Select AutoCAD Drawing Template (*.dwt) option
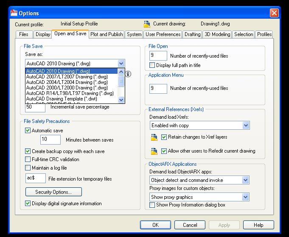 coord(72,99)
